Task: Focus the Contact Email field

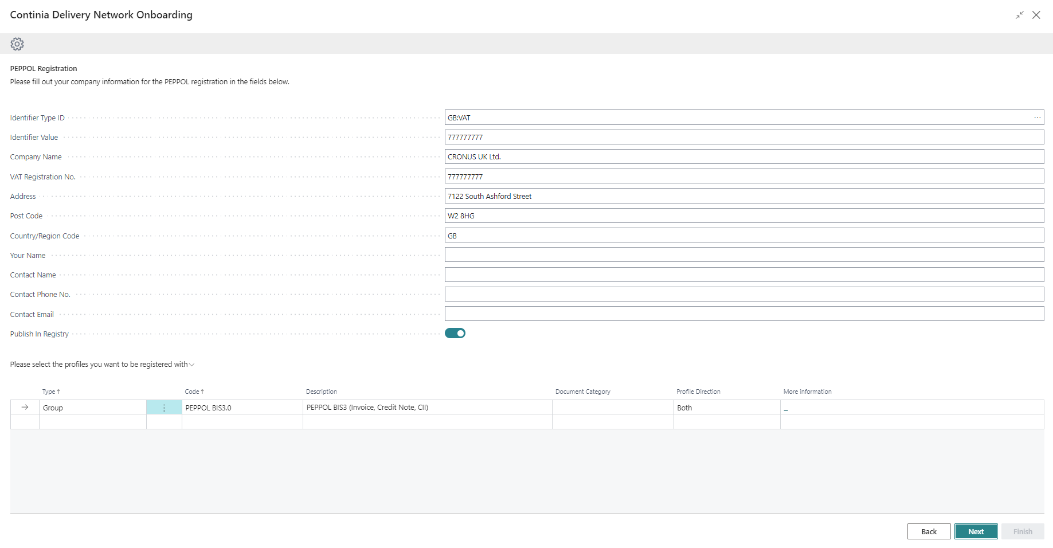Action: point(744,314)
